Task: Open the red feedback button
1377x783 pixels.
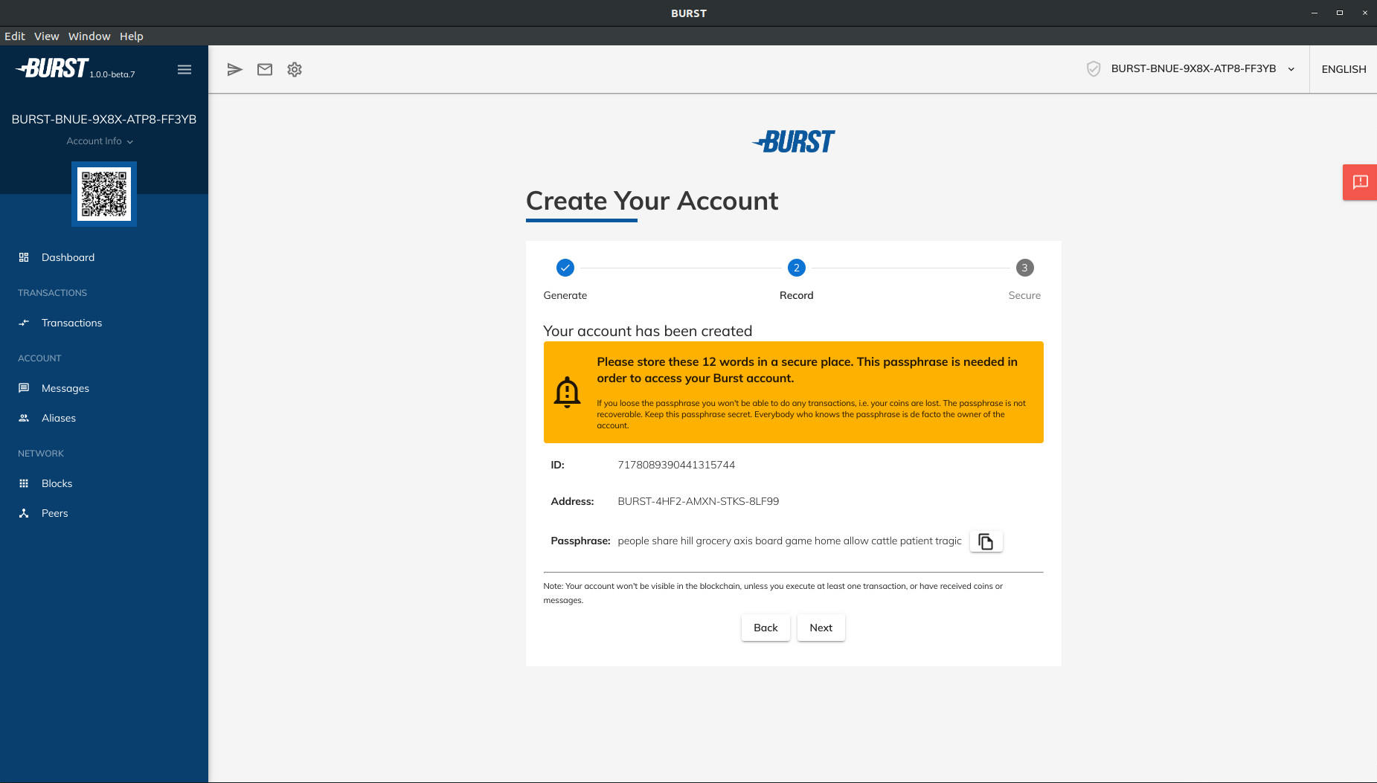Action: pos(1360,182)
